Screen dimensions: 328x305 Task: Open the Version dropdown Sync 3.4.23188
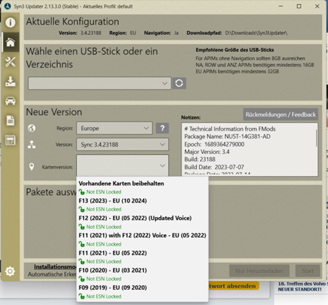tap(123, 145)
